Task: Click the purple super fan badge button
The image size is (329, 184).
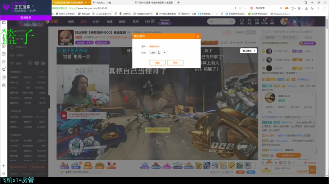Action: click(308, 43)
